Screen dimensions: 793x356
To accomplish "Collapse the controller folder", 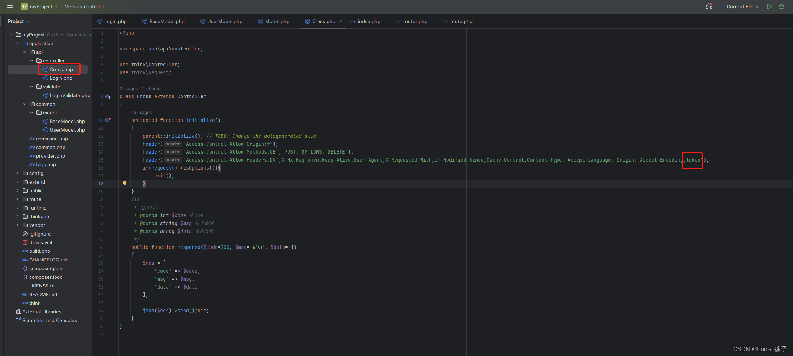I will pyautogui.click(x=31, y=61).
